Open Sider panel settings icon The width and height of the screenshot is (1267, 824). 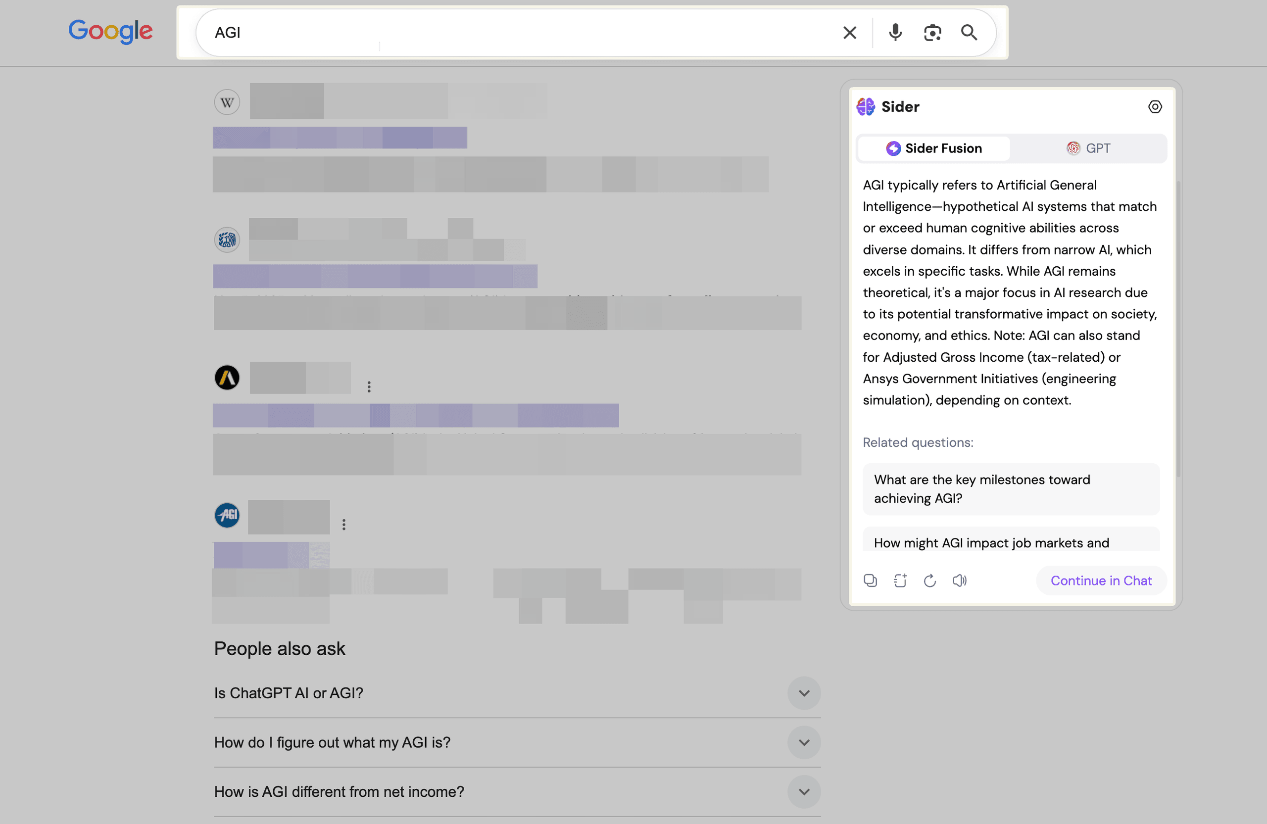coord(1155,107)
